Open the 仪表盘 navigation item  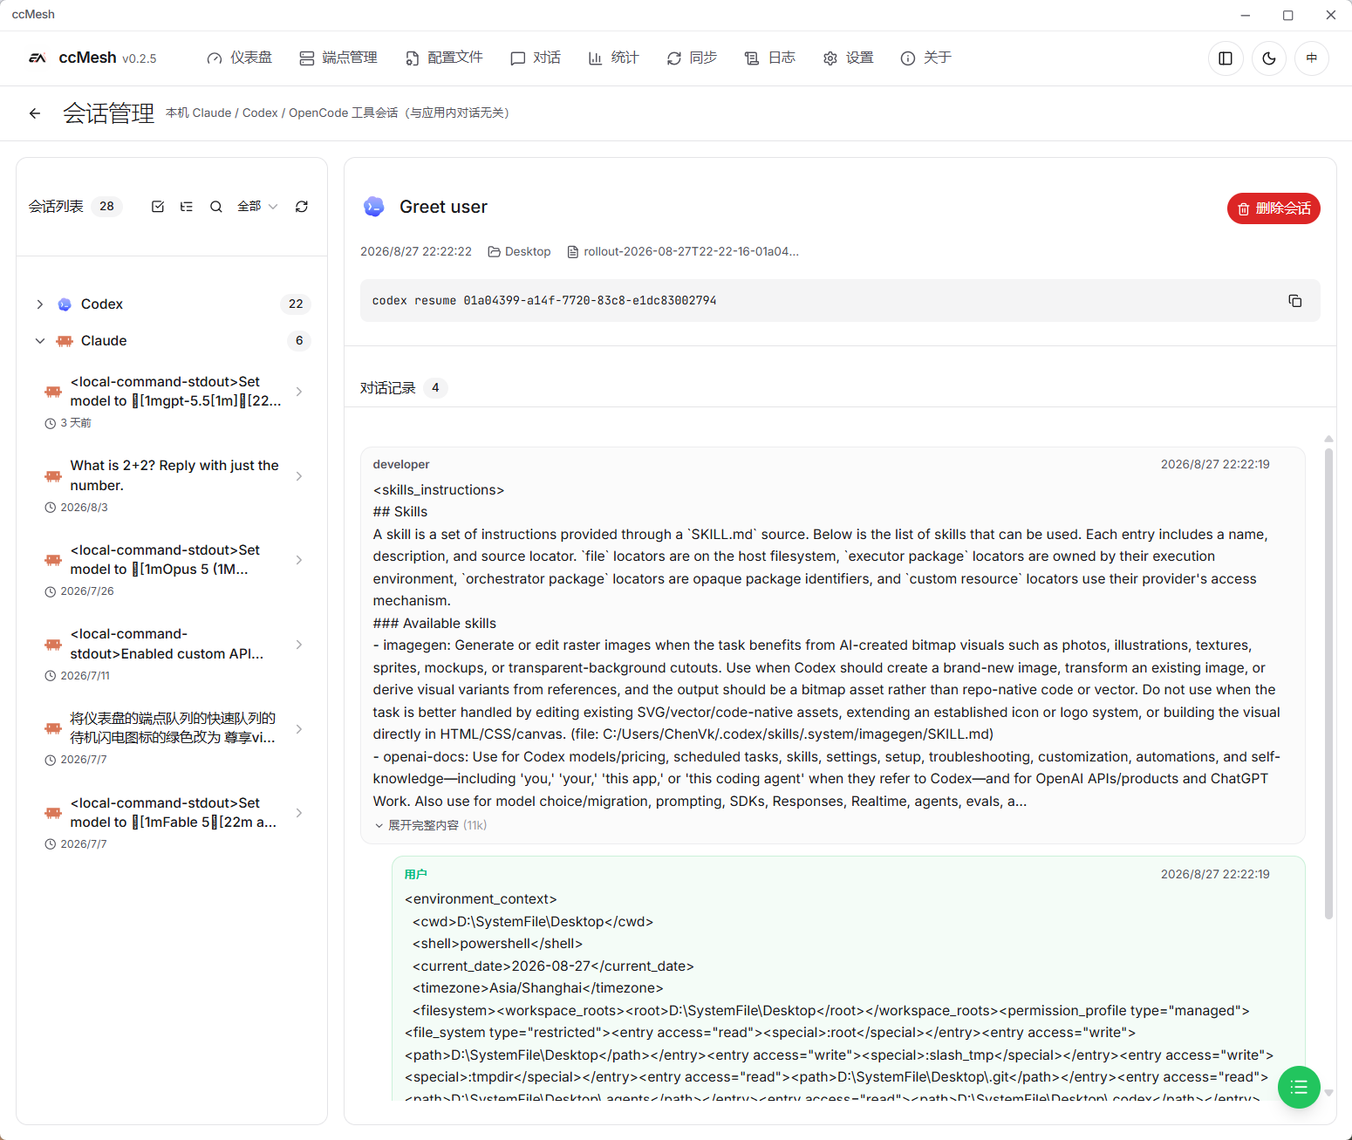240,58
